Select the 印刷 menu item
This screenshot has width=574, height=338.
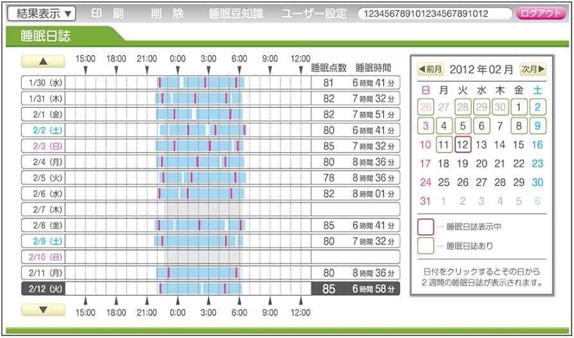click(x=107, y=14)
